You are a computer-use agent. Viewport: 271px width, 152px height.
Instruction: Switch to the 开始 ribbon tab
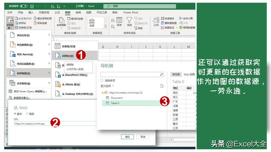(20, 12)
